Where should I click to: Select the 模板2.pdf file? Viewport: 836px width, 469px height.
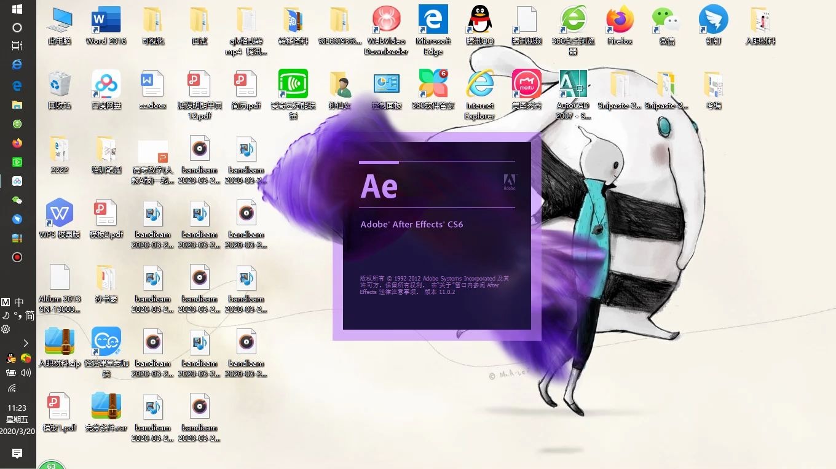pos(106,219)
